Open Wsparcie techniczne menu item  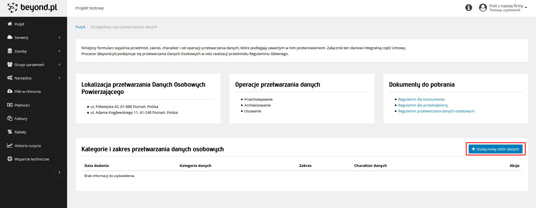coord(34,159)
